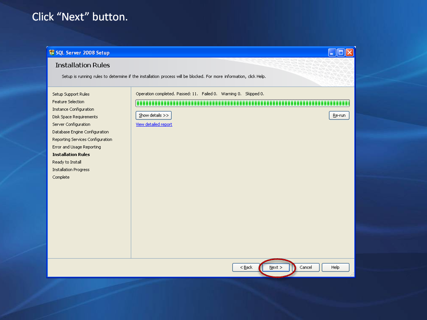Re-run the installation rules check
The height and width of the screenshot is (320, 427).
[339, 116]
